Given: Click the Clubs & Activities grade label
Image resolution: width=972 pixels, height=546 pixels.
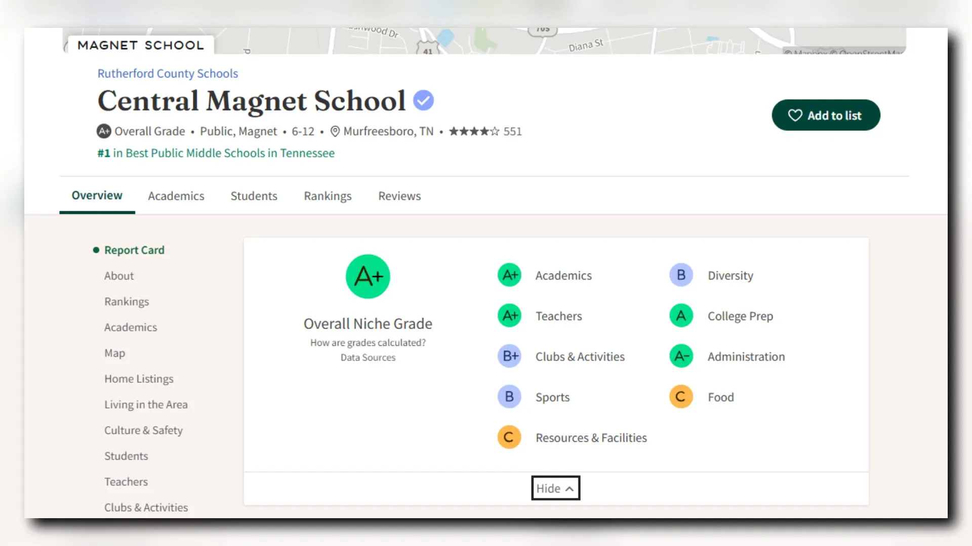Looking at the screenshot, I should 580,356.
